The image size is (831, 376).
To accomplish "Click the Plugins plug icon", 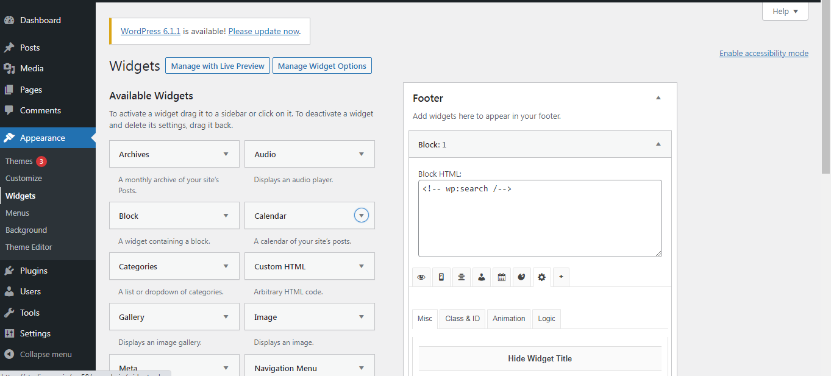I will point(9,271).
